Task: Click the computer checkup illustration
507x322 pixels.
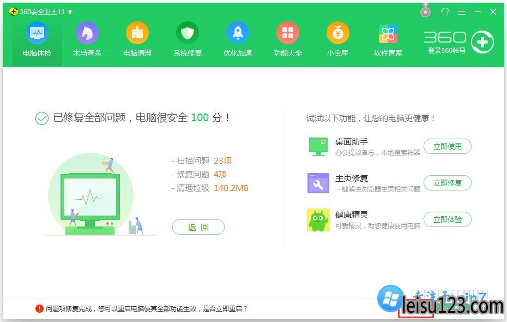Action: tap(100, 195)
